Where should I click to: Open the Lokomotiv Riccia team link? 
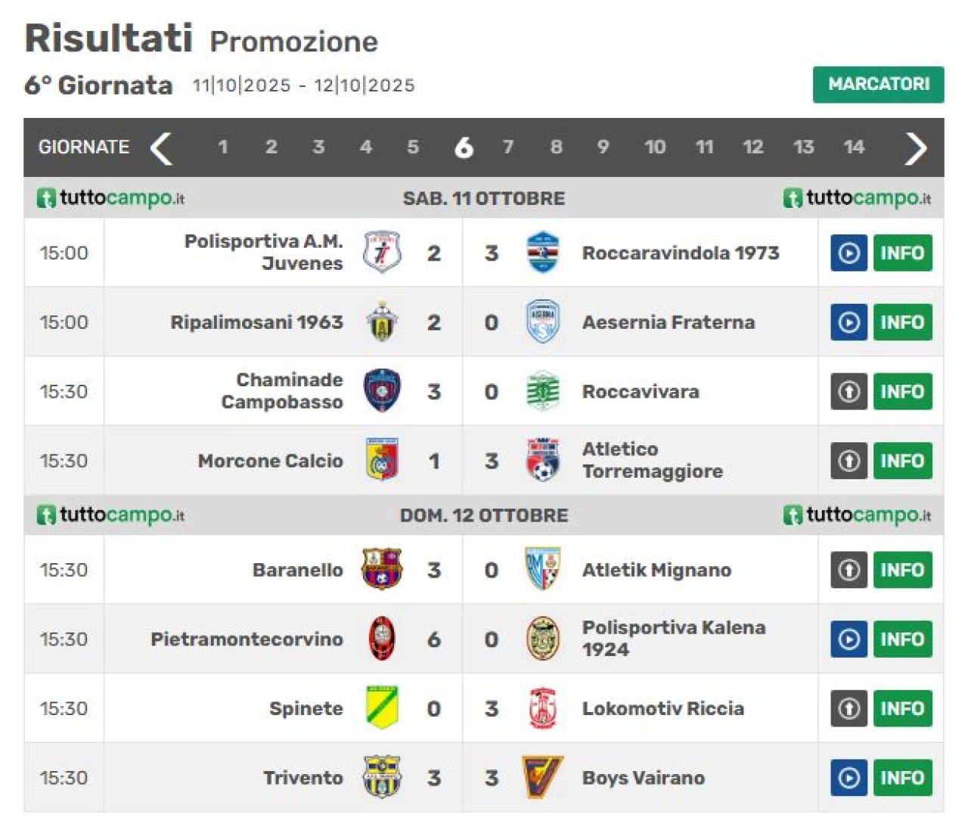pyautogui.click(x=662, y=708)
